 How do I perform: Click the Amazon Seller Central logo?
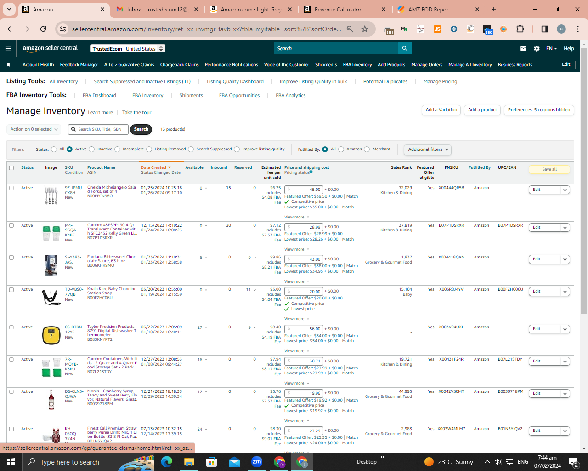[x=50, y=48]
